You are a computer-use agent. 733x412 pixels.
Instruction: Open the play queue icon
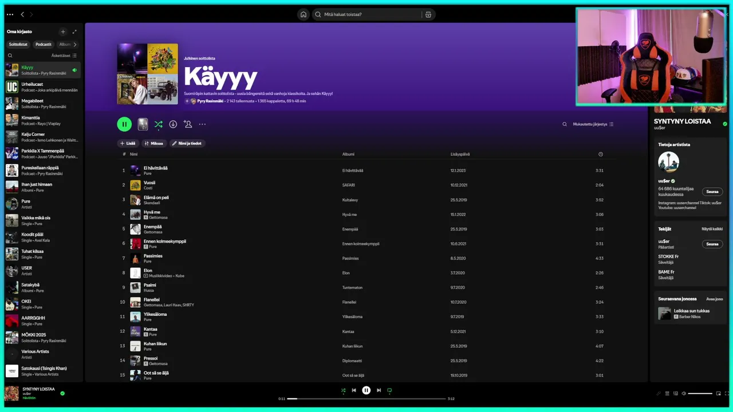tap(667, 394)
